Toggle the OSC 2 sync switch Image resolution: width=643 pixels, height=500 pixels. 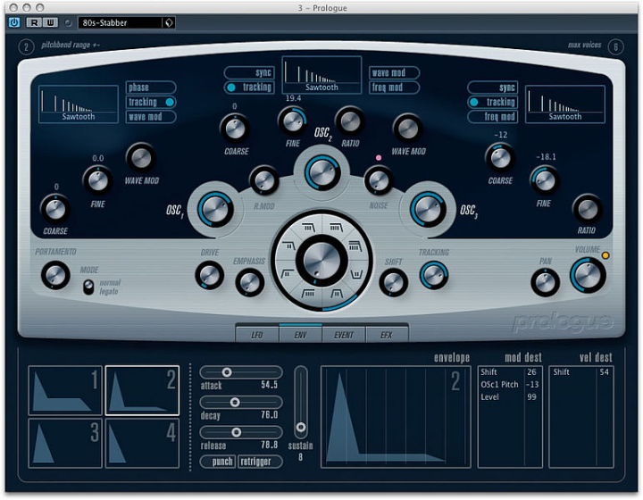249,72
